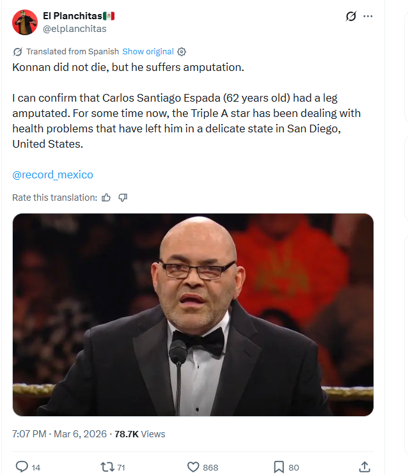Click the Translated from Spanish label
This screenshot has height=475, width=408.
pos(72,52)
